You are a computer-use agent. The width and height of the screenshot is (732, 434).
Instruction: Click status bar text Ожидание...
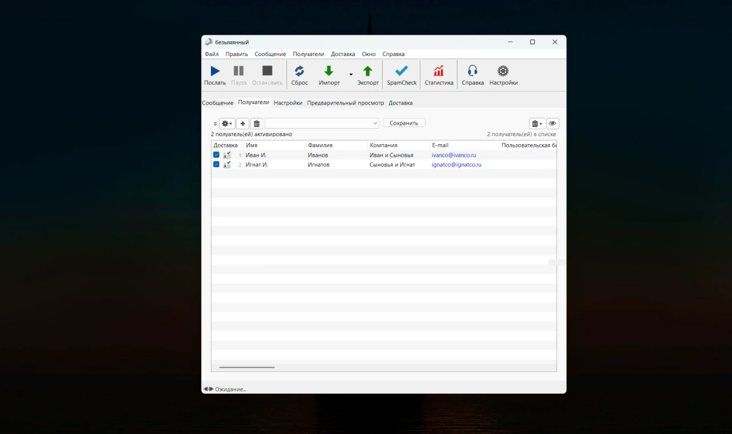(x=230, y=389)
